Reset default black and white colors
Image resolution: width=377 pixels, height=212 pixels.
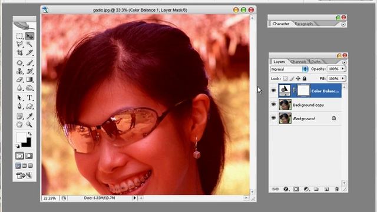18,146
